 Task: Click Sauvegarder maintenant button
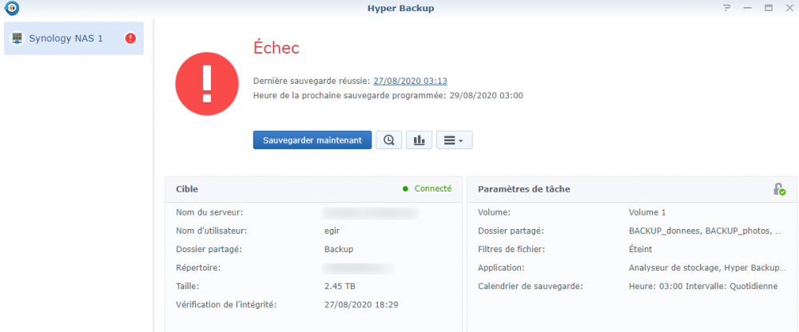click(312, 140)
